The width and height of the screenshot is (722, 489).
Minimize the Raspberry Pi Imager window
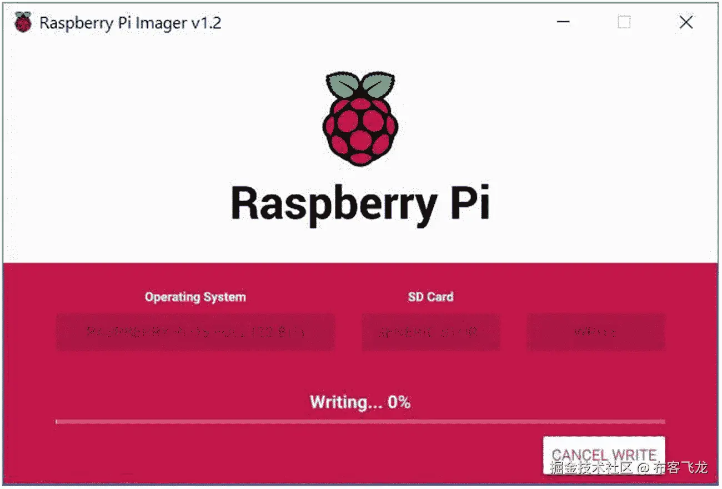563,22
